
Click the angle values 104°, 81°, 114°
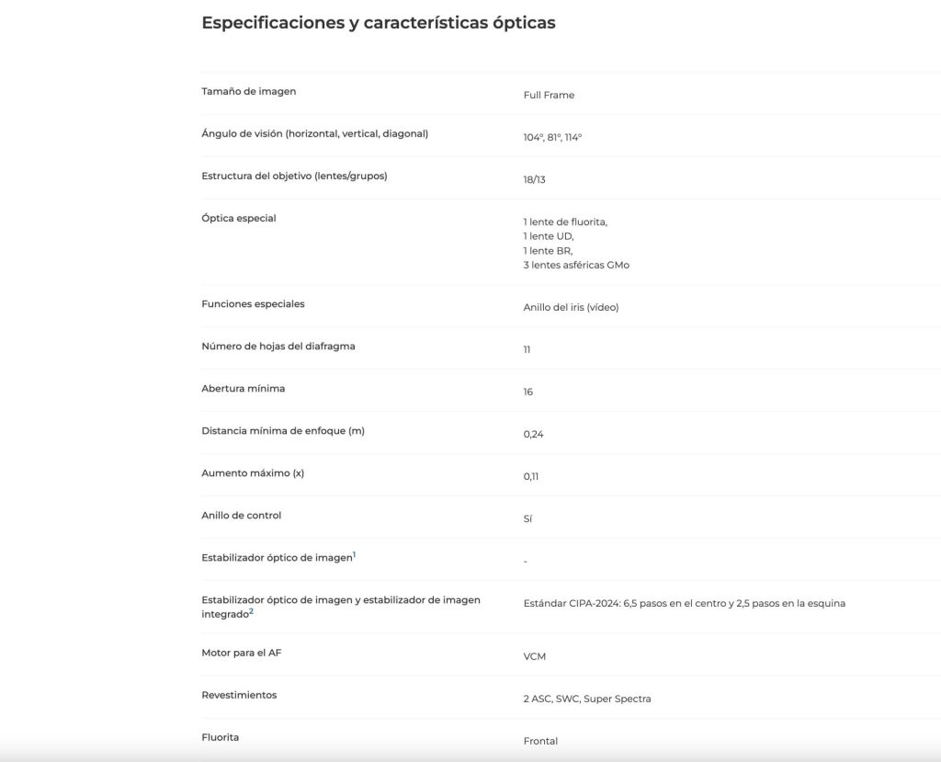click(552, 138)
